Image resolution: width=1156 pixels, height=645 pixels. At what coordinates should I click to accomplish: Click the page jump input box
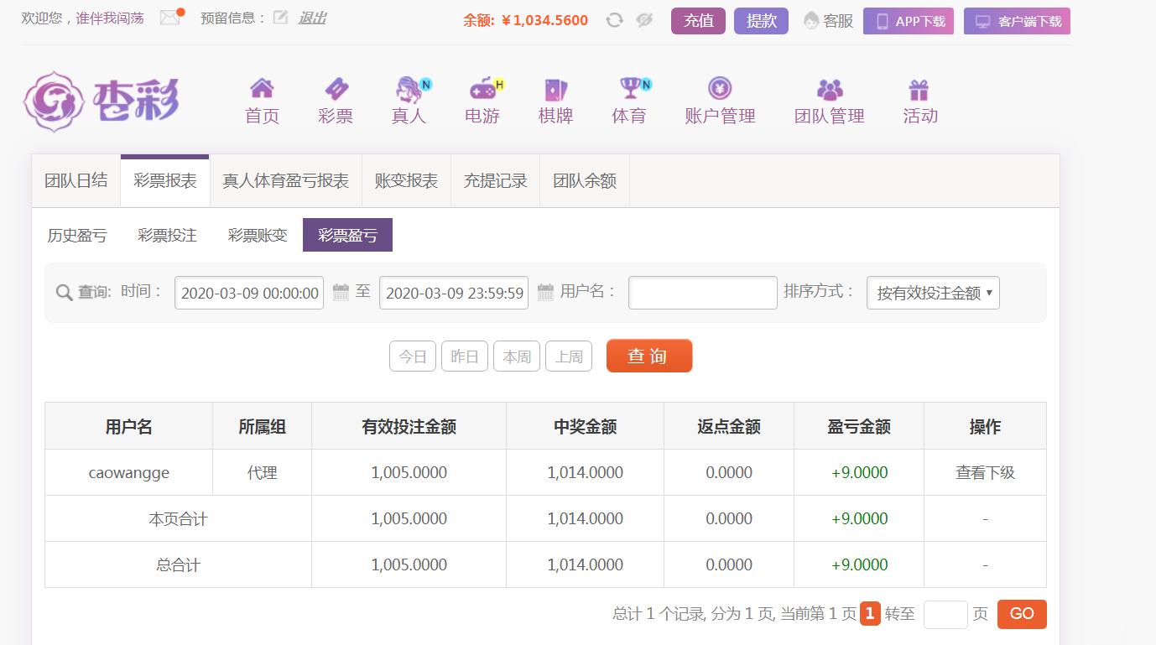tap(945, 614)
